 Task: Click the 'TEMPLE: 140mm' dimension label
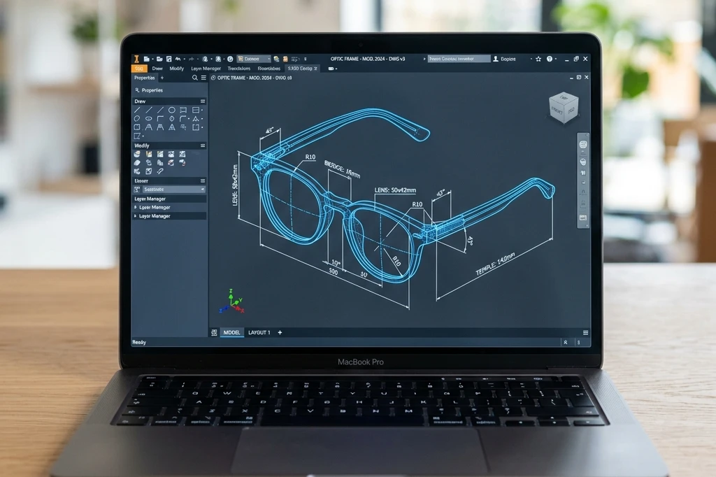tap(496, 264)
